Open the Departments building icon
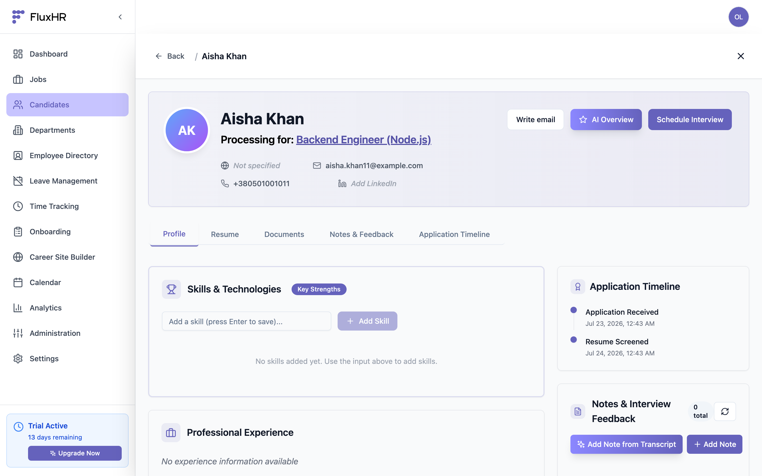 (x=18, y=130)
